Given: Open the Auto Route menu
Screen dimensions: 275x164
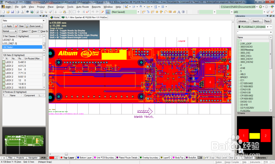Looking at the screenshot, I should click(82, 7).
